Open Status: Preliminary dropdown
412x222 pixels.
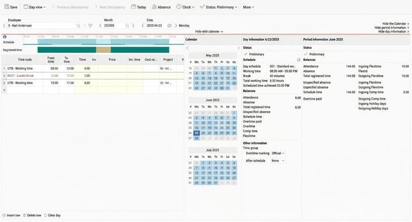(218, 7)
